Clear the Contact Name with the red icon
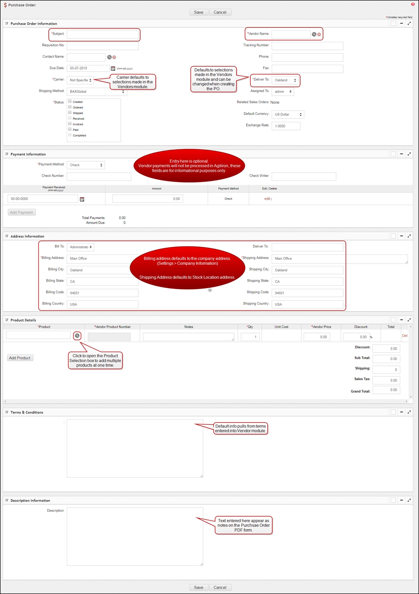Screen dimensions: 419x594 [x=114, y=57]
